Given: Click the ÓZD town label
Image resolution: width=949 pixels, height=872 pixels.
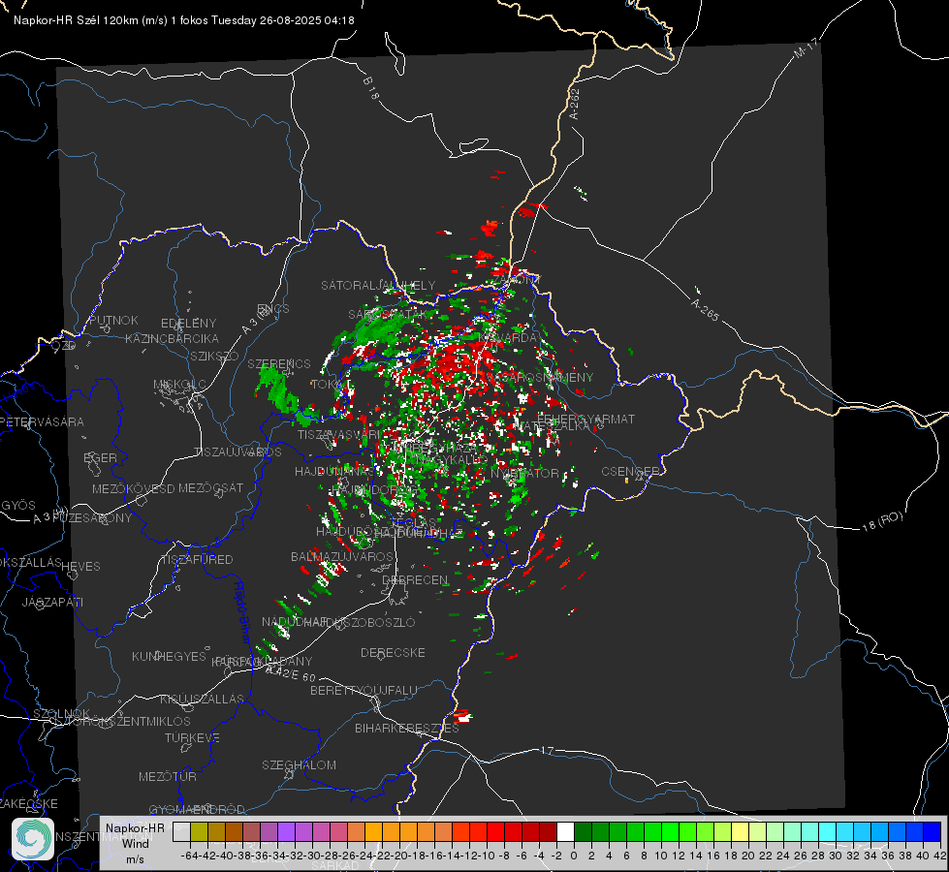Looking at the screenshot, I should [x=64, y=346].
